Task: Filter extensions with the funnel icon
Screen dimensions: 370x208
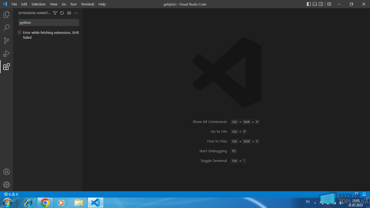Action: (x=55, y=13)
